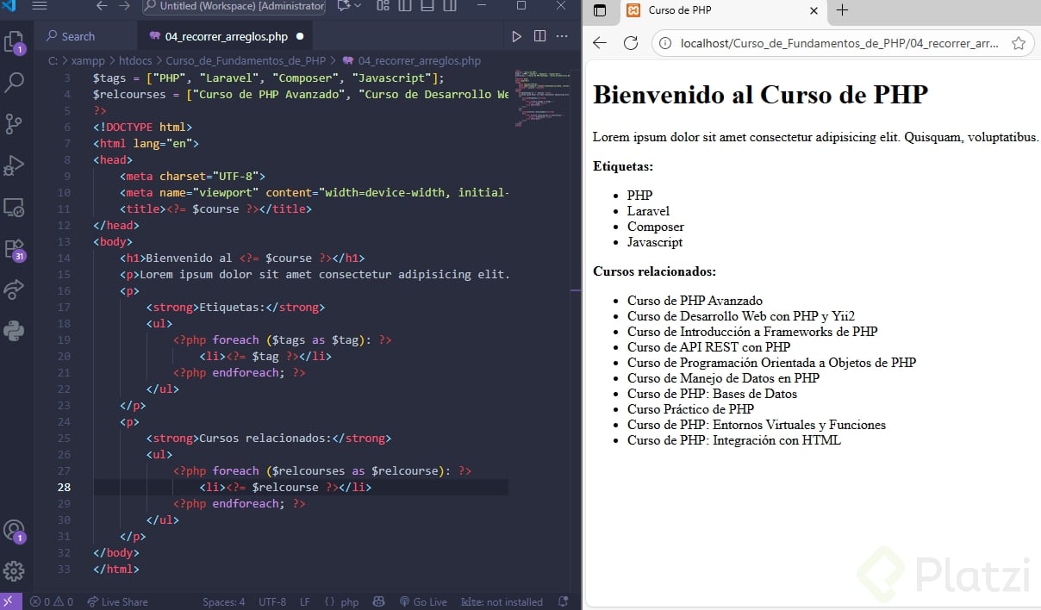This screenshot has height=610, width=1041.
Task: Click Curso de API REST con PHP item
Action: click(x=708, y=347)
